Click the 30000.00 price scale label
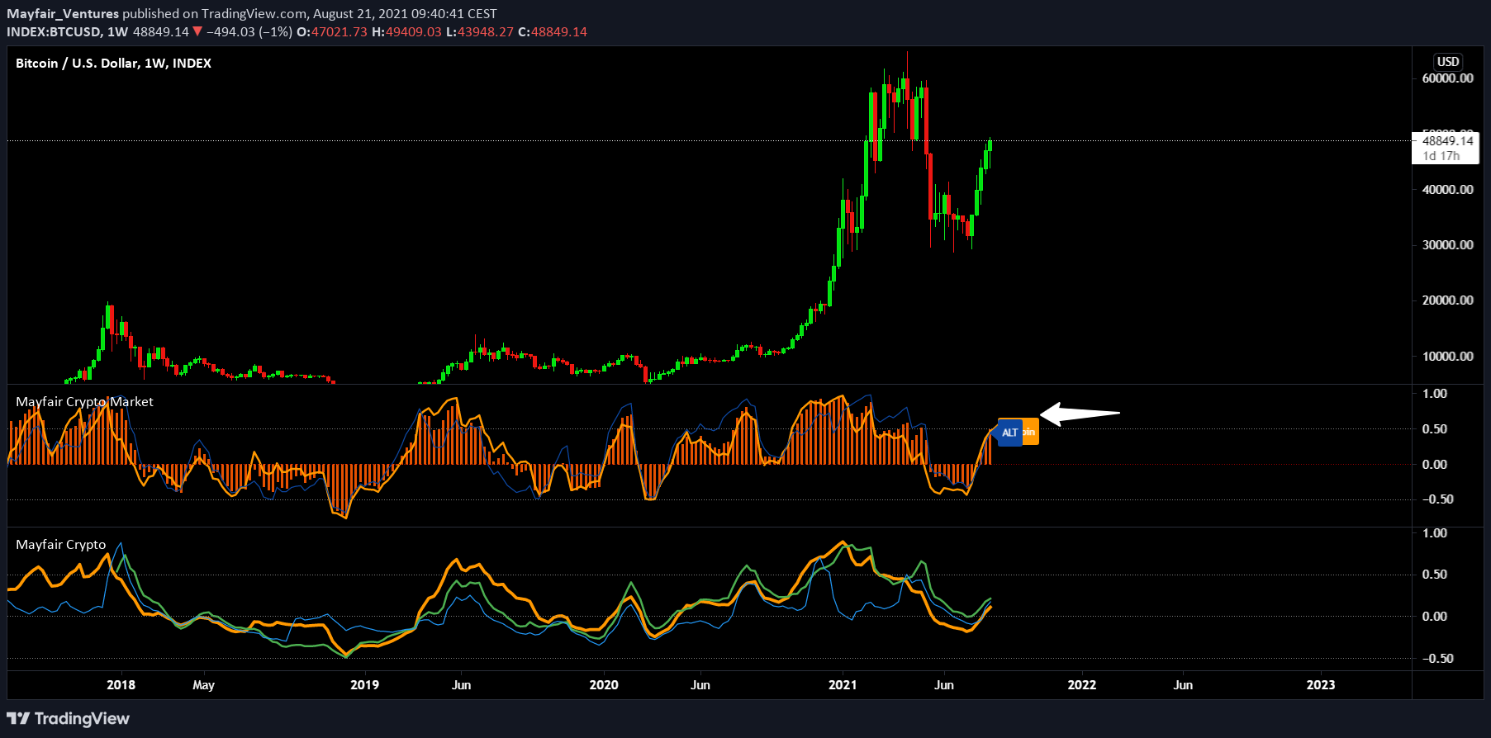This screenshot has height=738, width=1491. tap(1447, 244)
